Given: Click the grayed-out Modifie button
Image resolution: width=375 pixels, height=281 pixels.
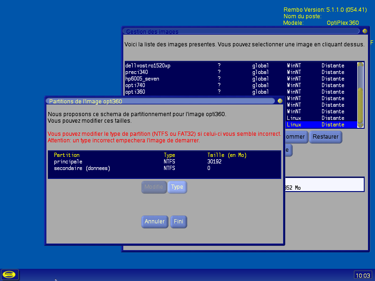Looking at the screenshot, I should 154,187.
